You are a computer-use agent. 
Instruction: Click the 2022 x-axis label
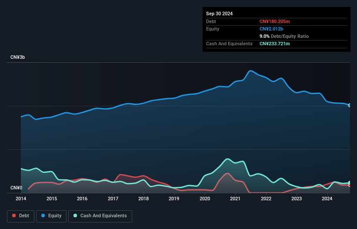(x=266, y=199)
